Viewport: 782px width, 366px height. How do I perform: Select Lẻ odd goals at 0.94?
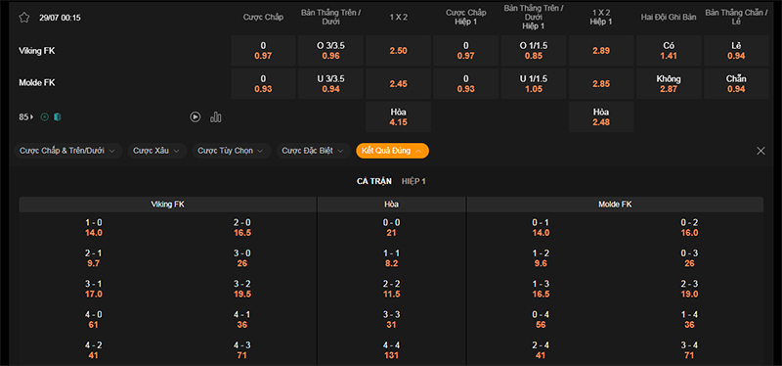(736, 51)
